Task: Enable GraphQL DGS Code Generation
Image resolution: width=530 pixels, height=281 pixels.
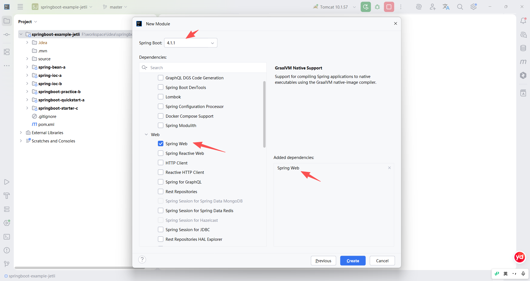Action: click(161, 78)
